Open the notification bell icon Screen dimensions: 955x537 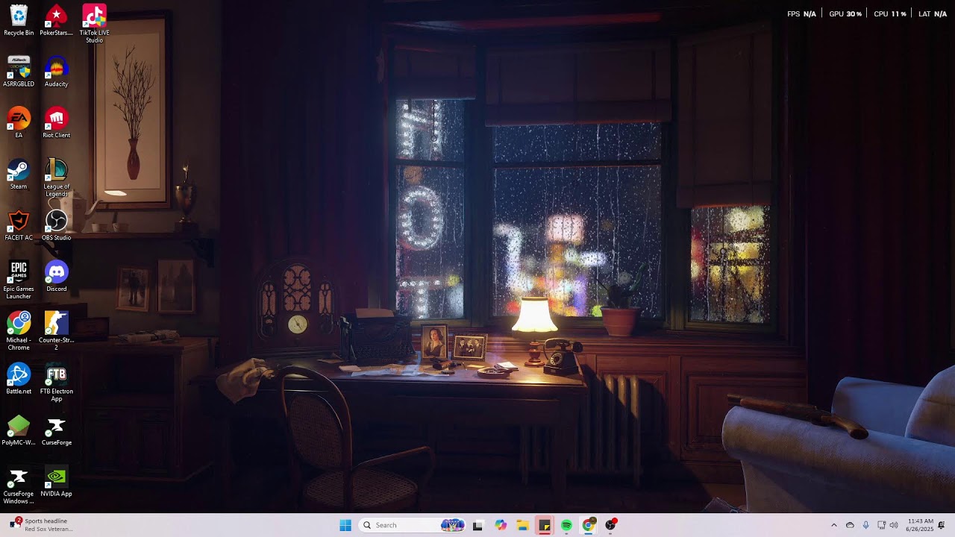[x=942, y=525]
